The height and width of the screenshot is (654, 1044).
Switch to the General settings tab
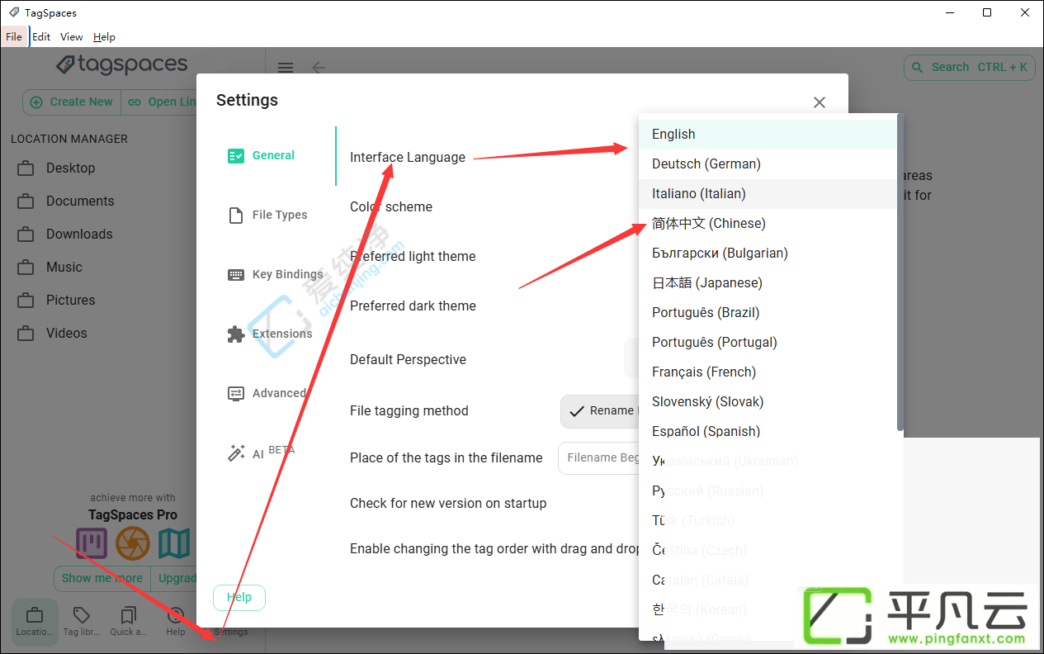(273, 155)
